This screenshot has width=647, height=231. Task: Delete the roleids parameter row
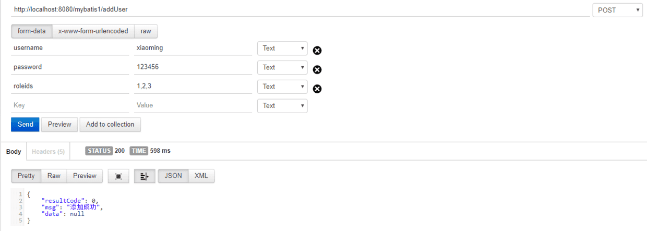(x=317, y=89)
